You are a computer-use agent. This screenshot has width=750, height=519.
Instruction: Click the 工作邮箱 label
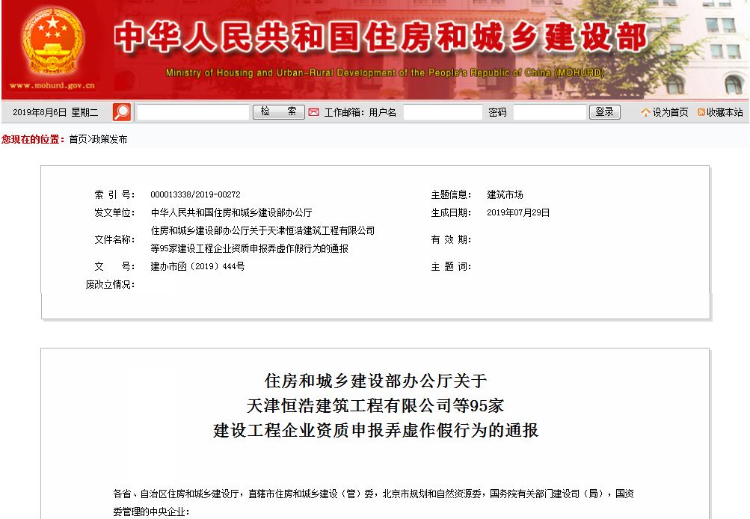click(x=344, y=112)
